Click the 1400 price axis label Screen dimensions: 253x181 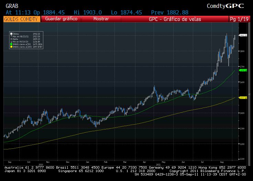[242, 113]
